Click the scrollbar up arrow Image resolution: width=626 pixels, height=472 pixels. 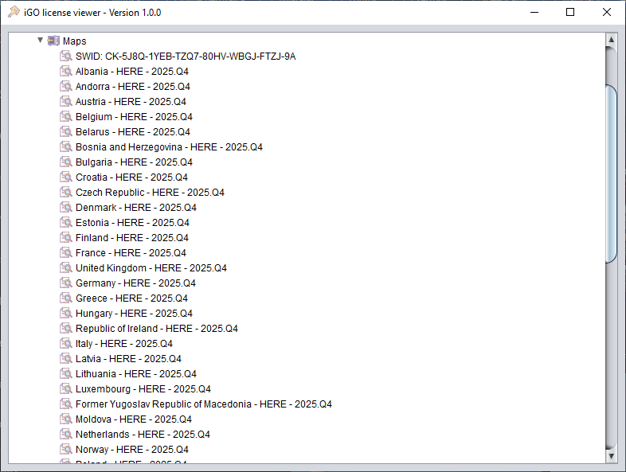click(x=611, y=39)
